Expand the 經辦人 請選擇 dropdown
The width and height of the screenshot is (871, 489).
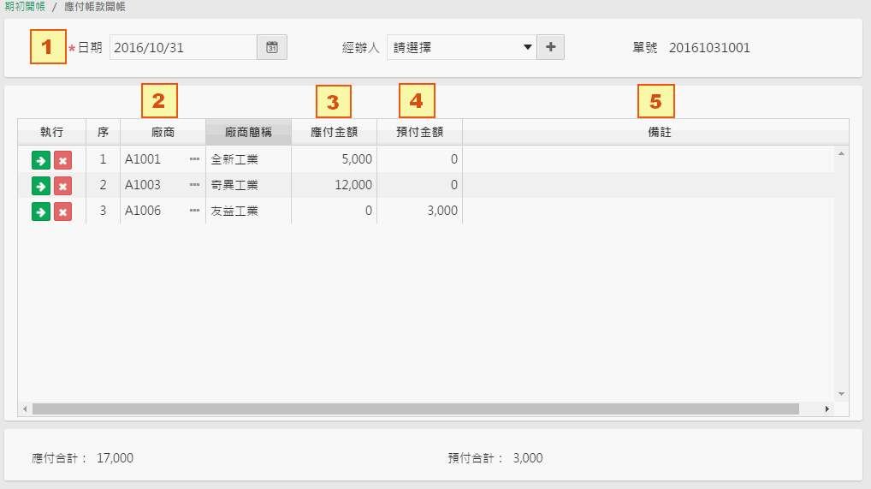point(462,47)
